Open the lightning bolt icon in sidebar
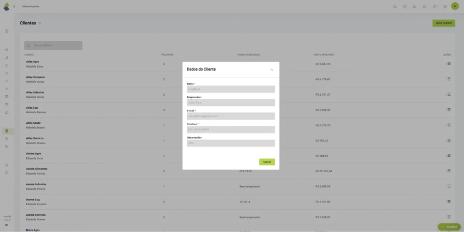The height and width of the screenshot is (232, 464). click(6, 89)
